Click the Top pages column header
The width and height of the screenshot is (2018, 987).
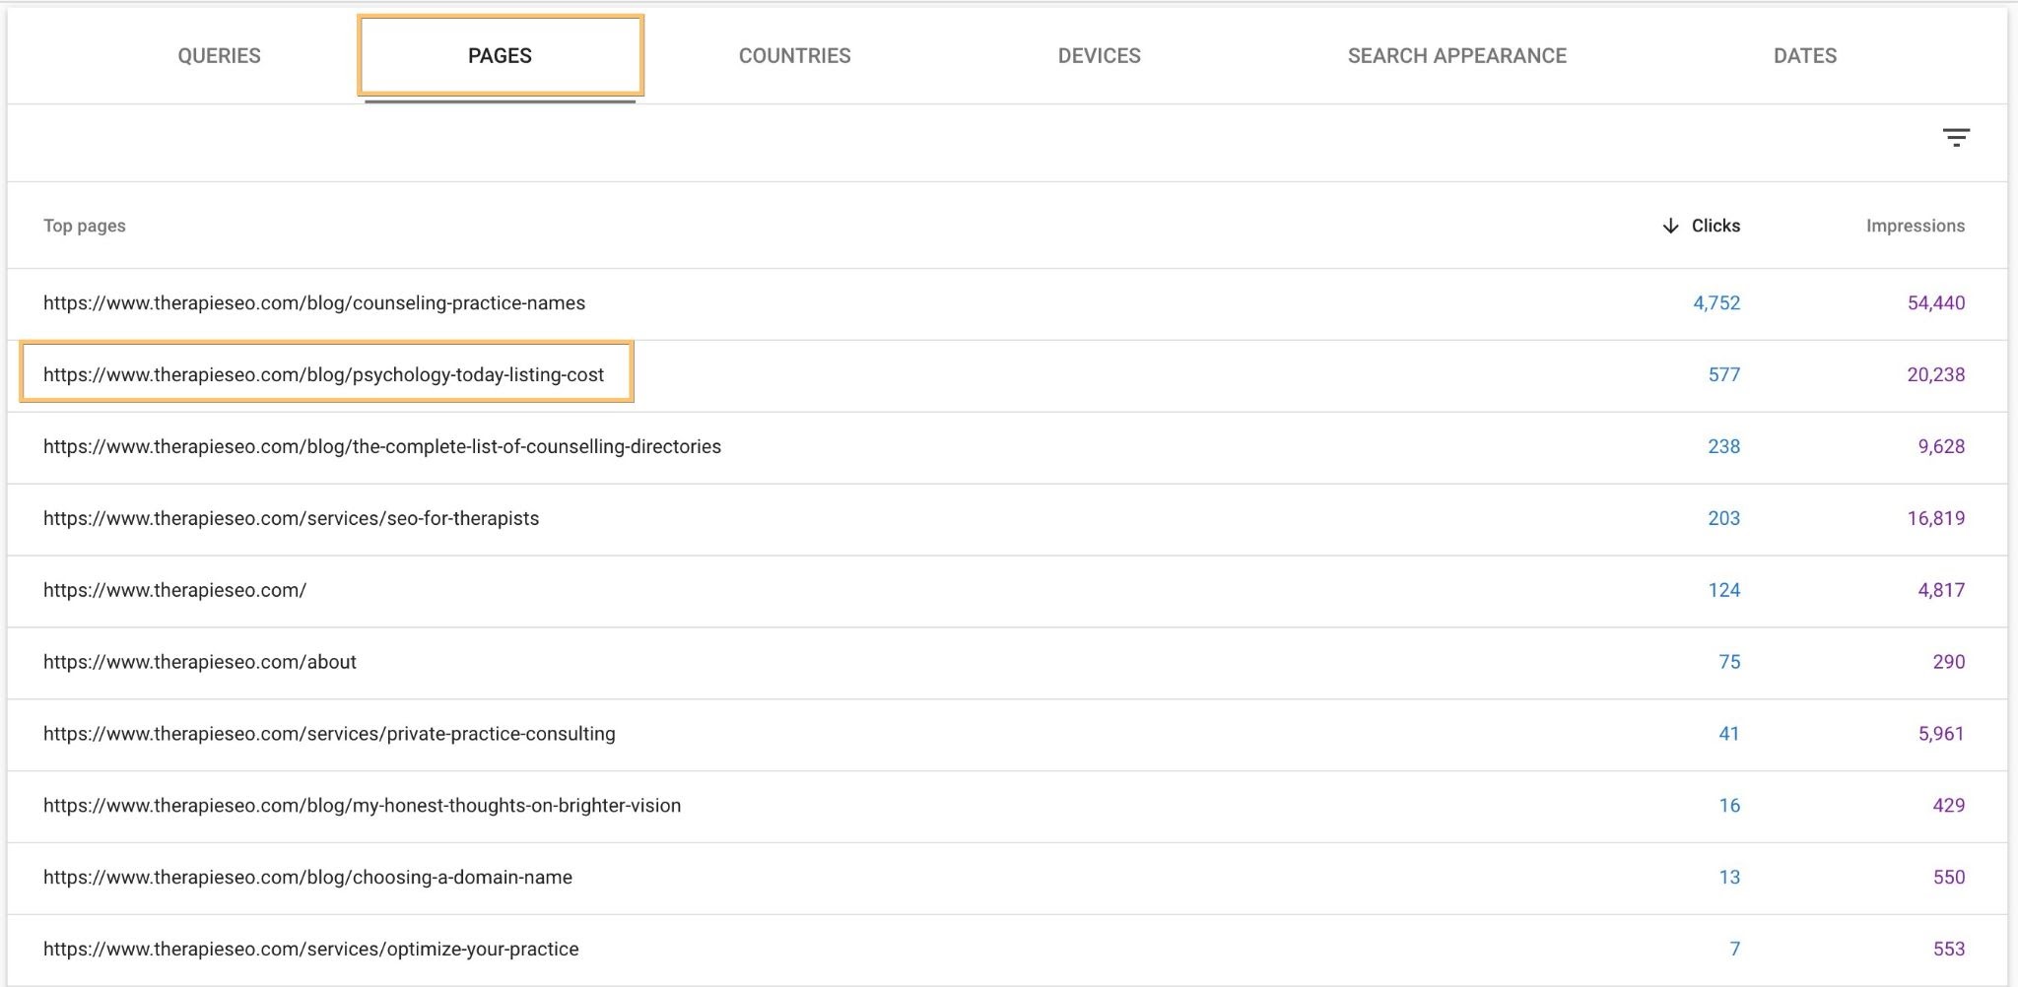[x=85, y=226]
